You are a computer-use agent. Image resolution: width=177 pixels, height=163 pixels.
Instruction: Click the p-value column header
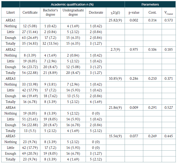tap(134, 13)
